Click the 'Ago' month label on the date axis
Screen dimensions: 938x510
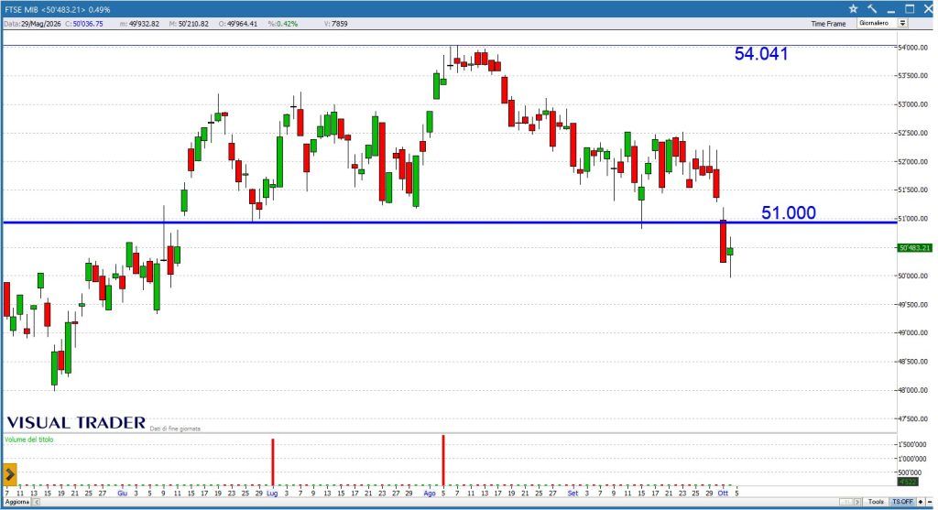click(x=430, y=494)
